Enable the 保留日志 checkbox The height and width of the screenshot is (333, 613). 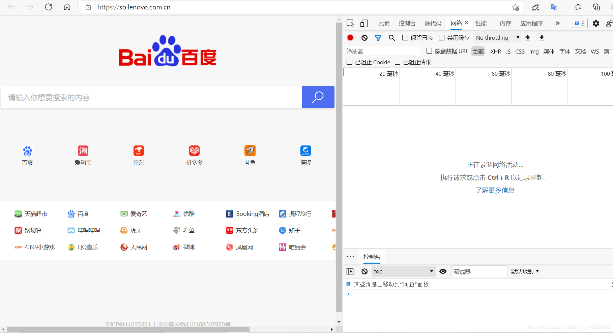point(405,38)
